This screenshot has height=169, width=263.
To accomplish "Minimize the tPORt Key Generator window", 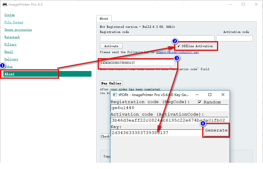I will 197,95.
